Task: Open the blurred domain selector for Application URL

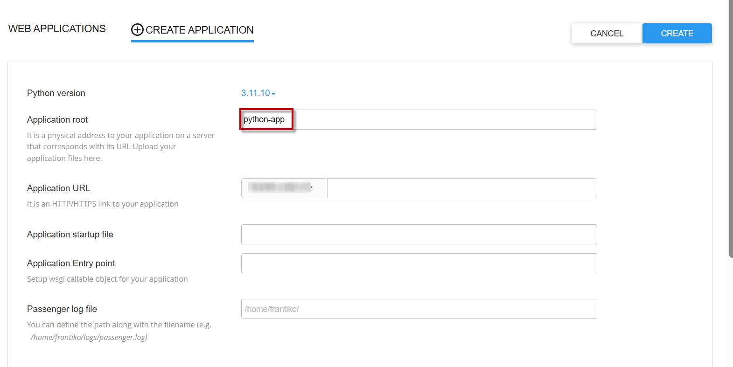Action: click(284, 188)
